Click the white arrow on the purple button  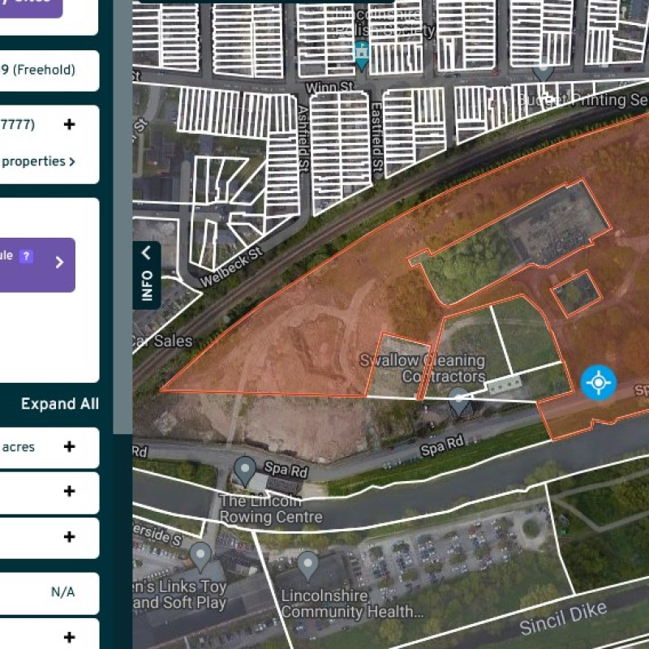59,262
